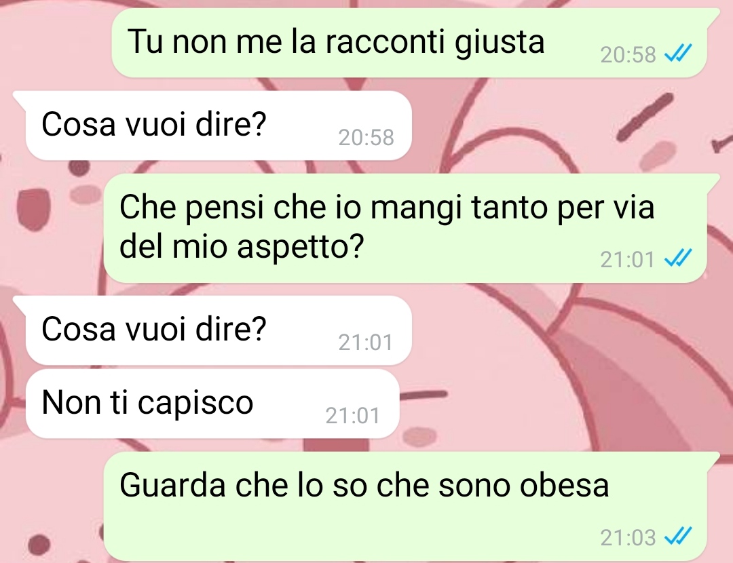Tap 21:01 timestamp on second 'Cosa vuoi dire?'
733x563 pixels.
pyautogui.click(x=366, y=343)
